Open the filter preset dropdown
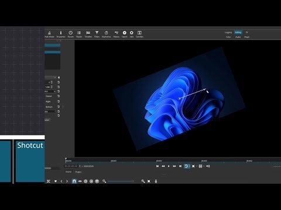 tap(50, 78)
